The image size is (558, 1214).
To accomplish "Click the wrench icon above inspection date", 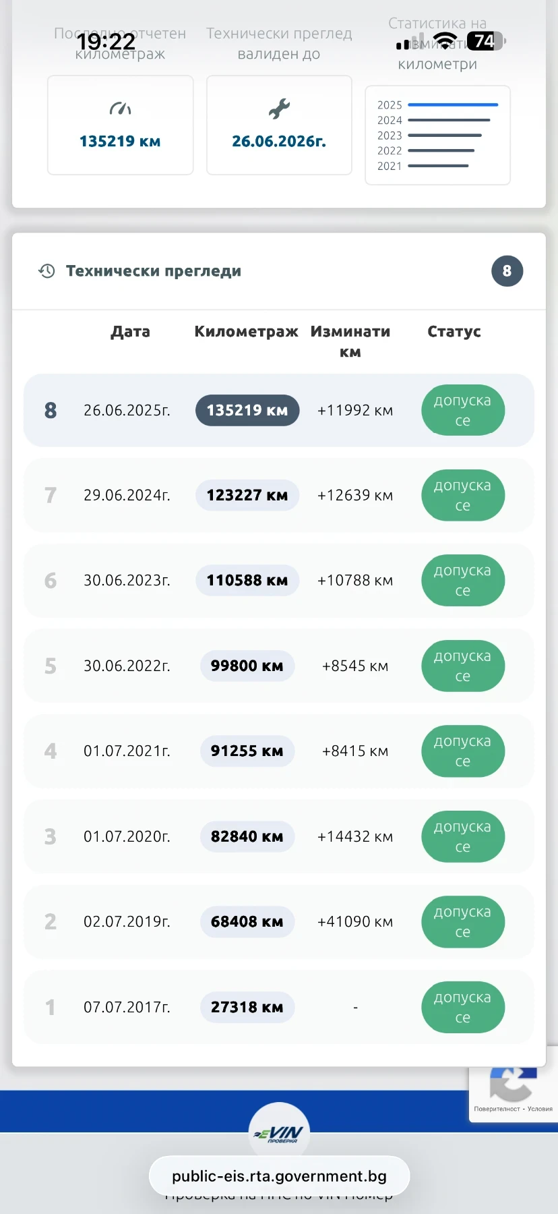I will click(279, 109).
